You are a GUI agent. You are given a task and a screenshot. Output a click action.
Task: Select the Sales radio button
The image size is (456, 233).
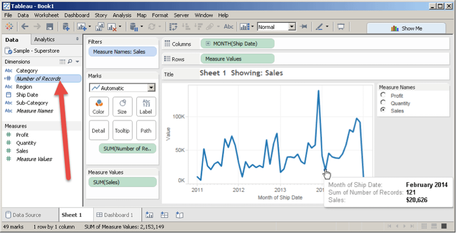[383, 110]
